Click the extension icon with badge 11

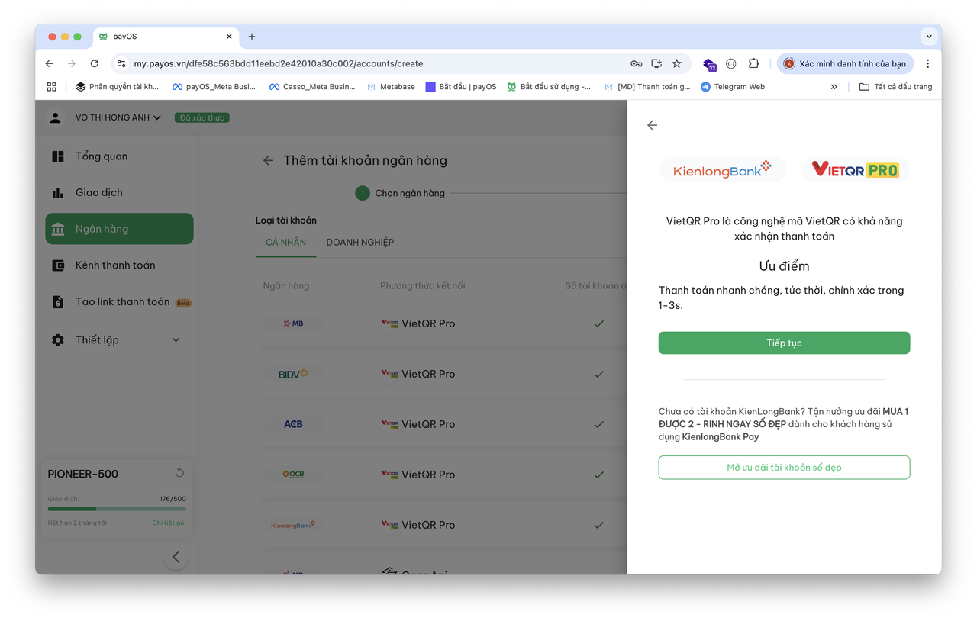[x=709, y=64]
